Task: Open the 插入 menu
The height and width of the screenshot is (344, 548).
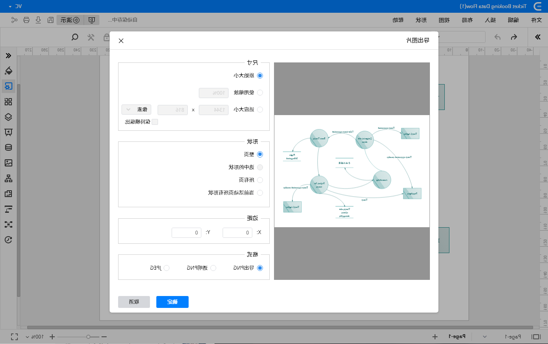Action: point(490,20)
